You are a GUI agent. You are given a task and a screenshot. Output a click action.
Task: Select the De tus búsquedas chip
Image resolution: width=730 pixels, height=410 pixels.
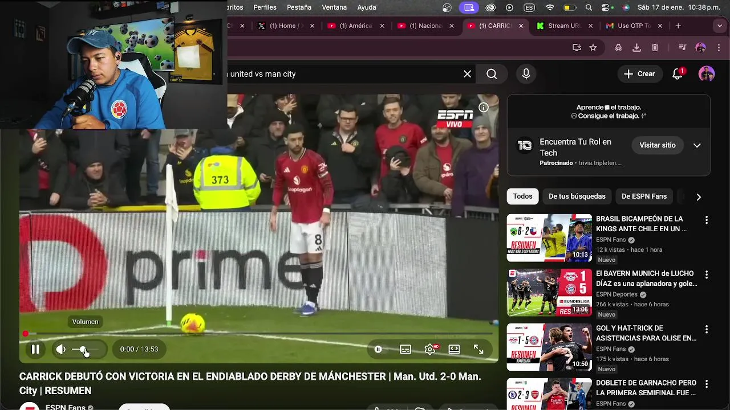coord(577,196)
